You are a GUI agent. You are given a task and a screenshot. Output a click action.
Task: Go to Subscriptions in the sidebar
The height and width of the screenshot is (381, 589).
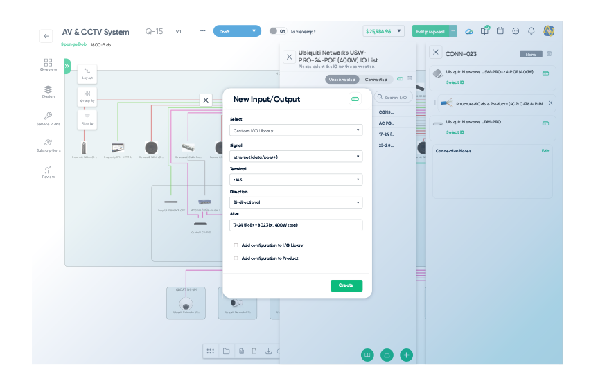tap(48, 145)
